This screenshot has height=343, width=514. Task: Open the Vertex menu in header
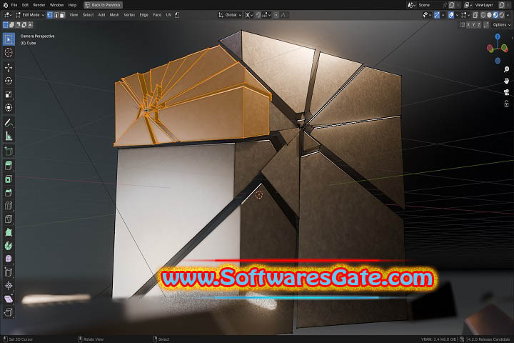click(129, 15)
